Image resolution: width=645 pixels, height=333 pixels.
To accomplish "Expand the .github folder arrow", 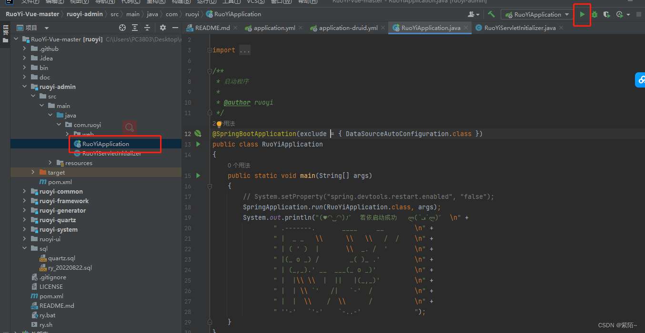I will coord(25,49).
